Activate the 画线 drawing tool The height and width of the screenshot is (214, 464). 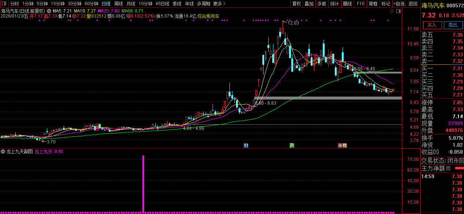pyautogui.click(x=347, y=4)
